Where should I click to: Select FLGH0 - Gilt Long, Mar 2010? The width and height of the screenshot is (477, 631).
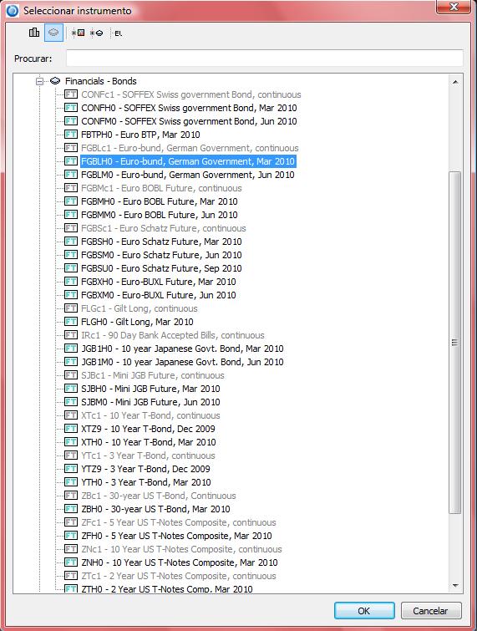138,322
